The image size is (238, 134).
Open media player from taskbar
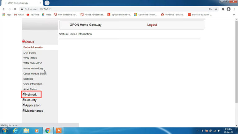click(x=37, y=131)
